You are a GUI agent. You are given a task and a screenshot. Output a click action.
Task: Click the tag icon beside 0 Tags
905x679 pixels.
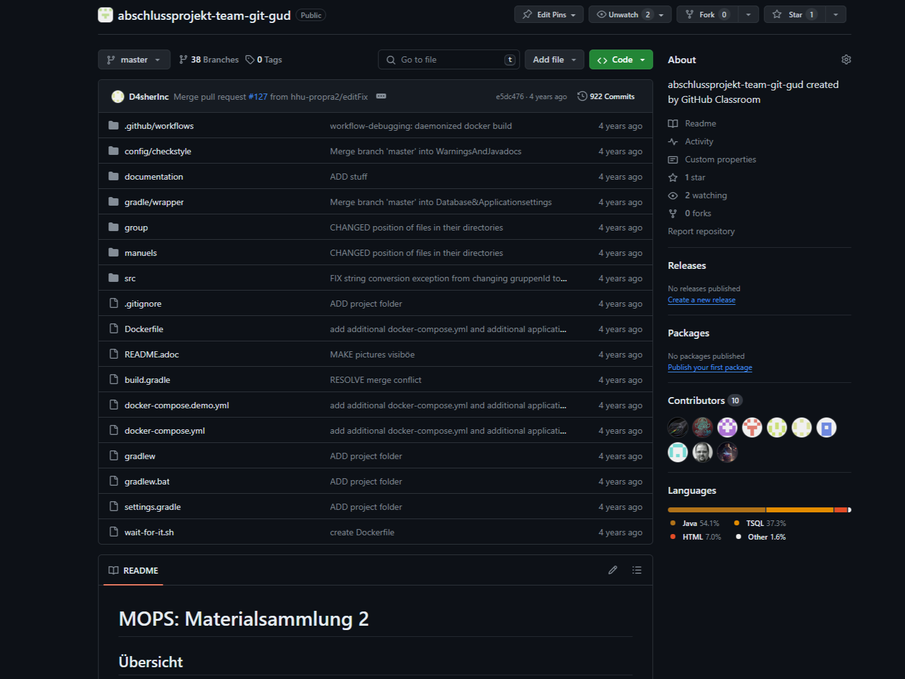pyautogui.click(x=250, y=59)
